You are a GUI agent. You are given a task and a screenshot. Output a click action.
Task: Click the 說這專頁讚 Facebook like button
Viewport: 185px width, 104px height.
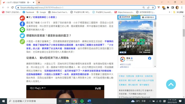tap(125, 17)
